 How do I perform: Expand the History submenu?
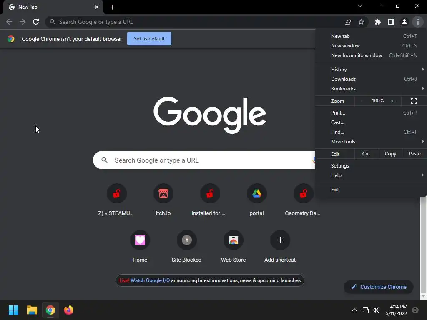coord(371,70)
